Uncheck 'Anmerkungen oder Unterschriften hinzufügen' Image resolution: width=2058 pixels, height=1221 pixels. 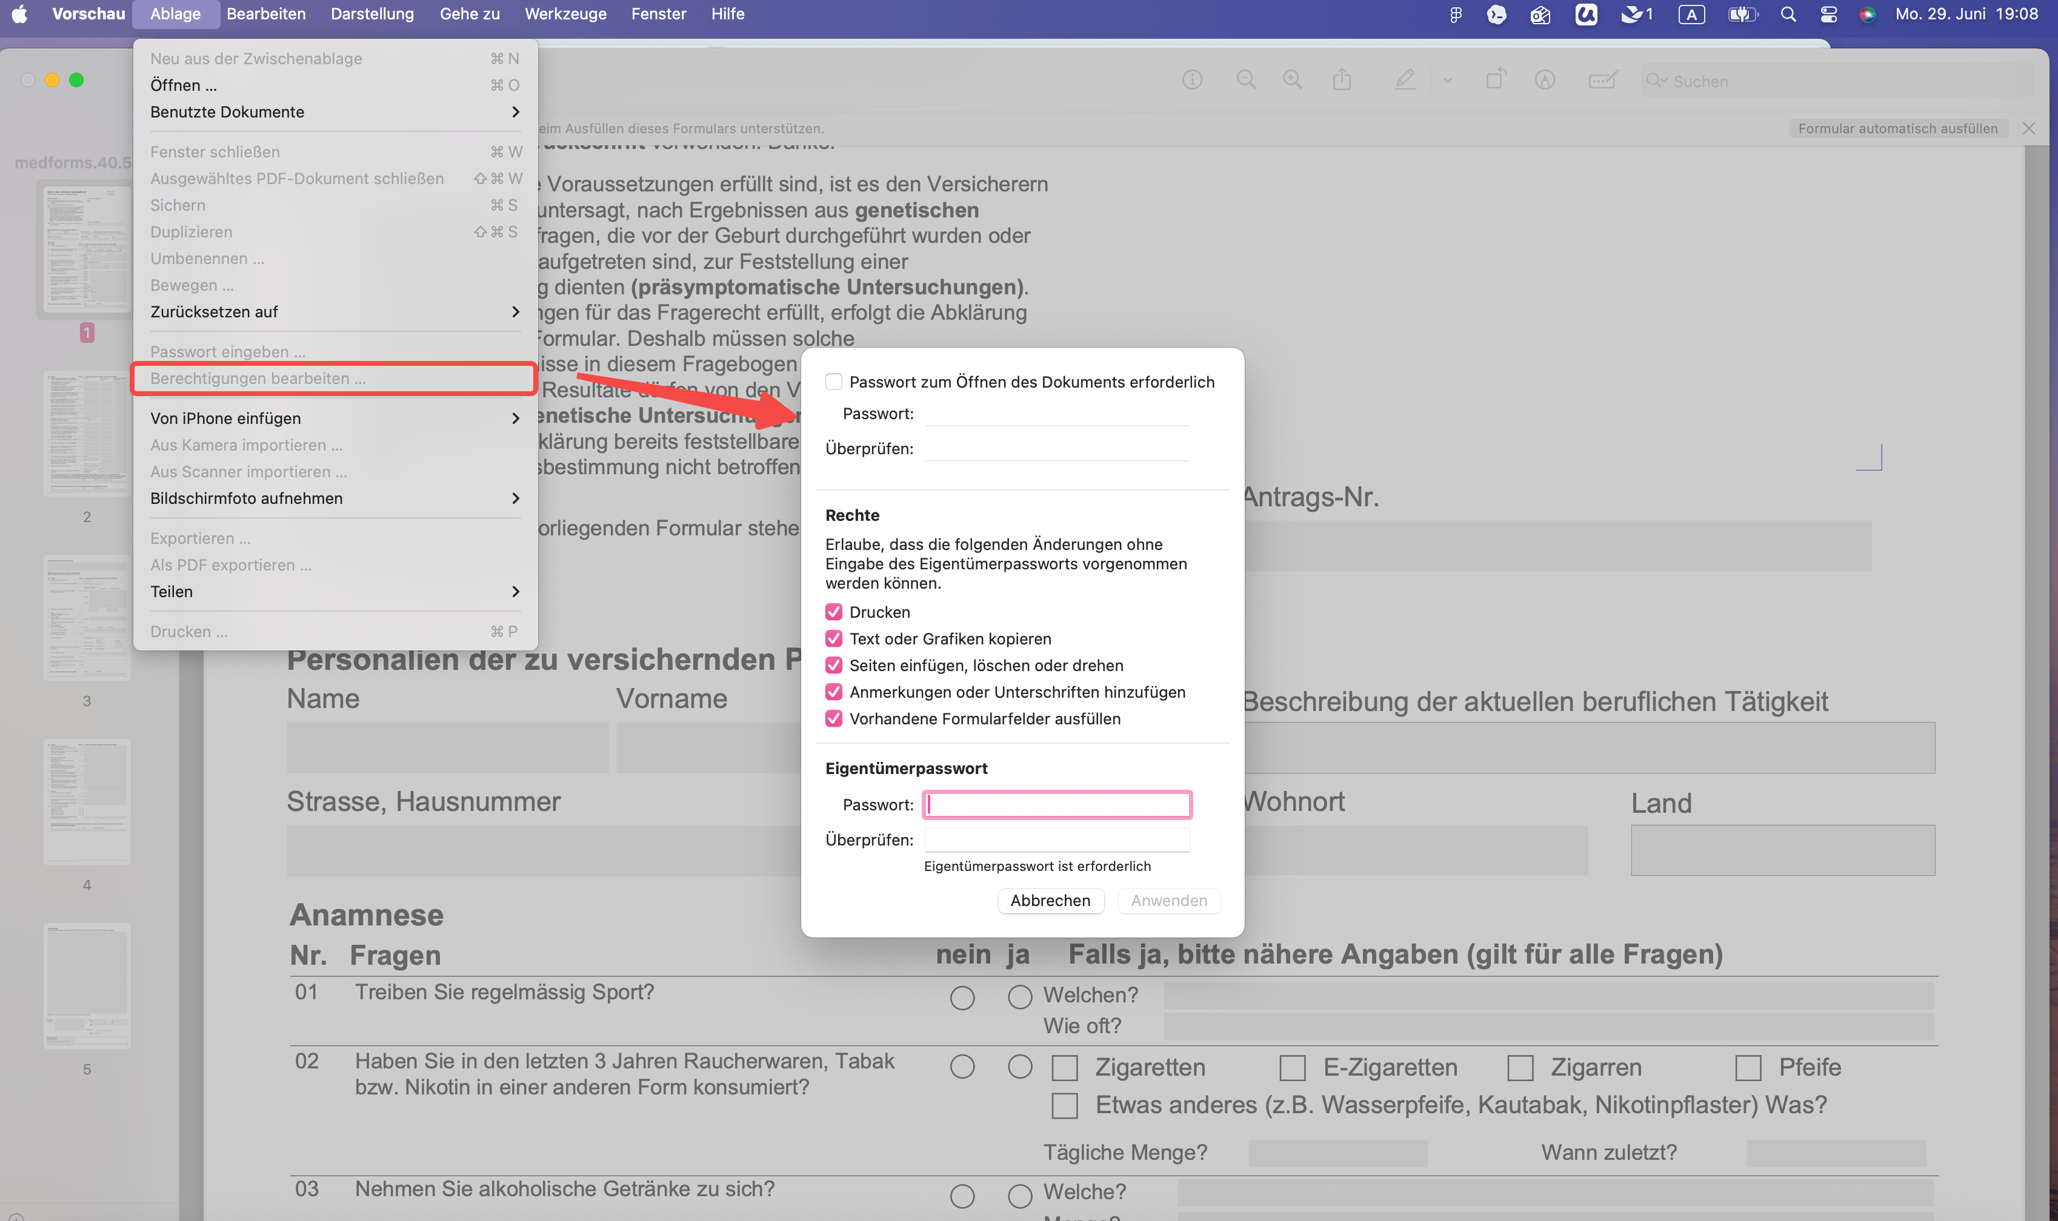[833, 692]
